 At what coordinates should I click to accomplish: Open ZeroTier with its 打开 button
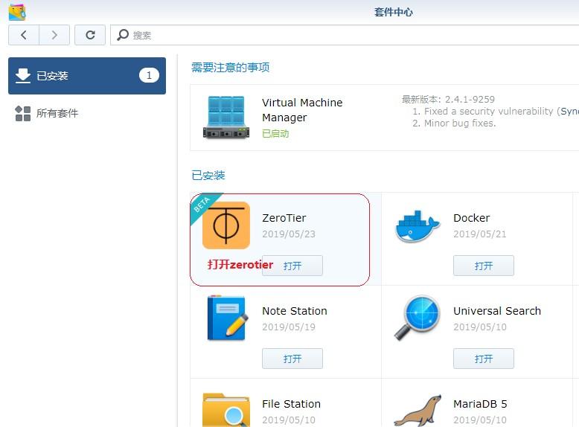pos(292,266)
